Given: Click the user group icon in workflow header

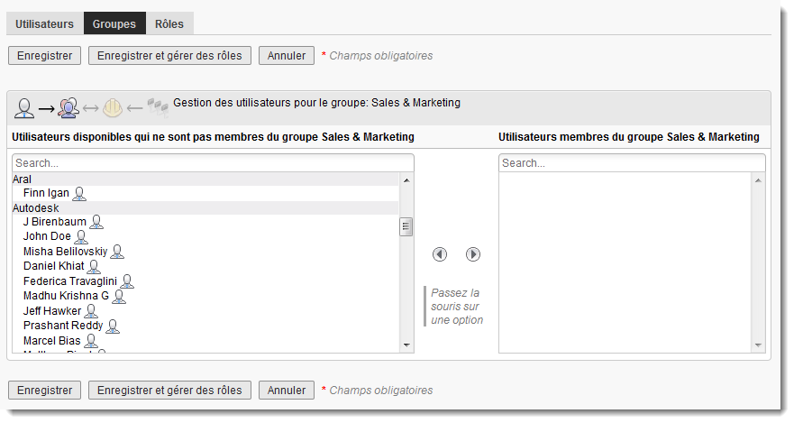Looking at the screenshot, I should pos(68,107).
